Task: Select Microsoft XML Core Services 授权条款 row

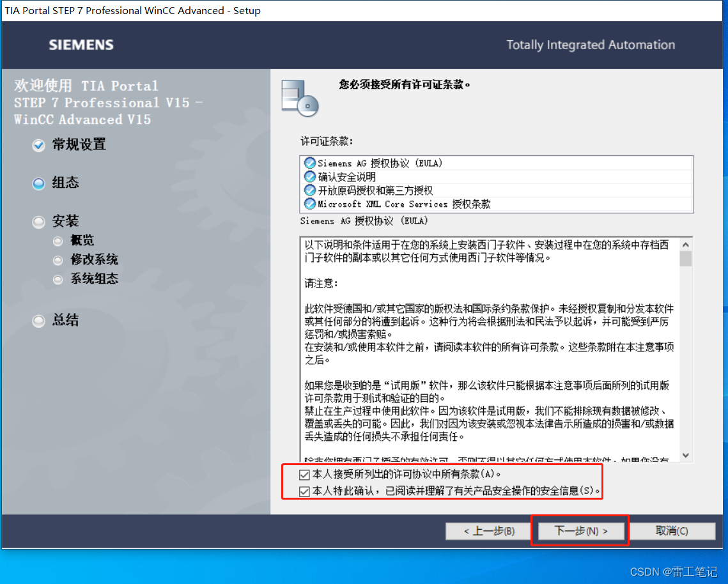Action: [497, 204]
